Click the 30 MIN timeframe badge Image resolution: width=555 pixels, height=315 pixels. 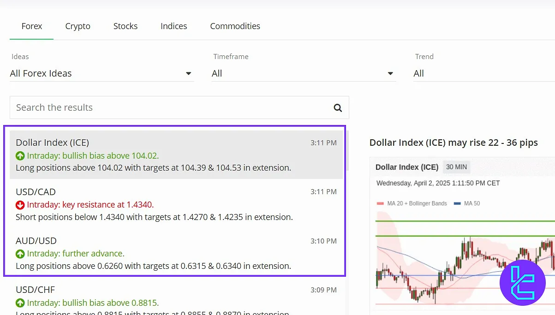pyautogui.click(x=456, y=167)
